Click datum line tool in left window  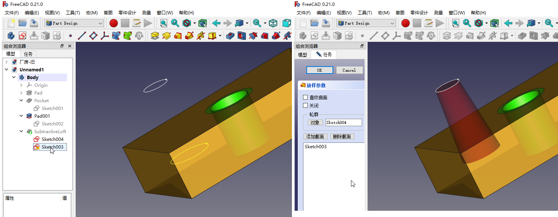pos(82,36)
